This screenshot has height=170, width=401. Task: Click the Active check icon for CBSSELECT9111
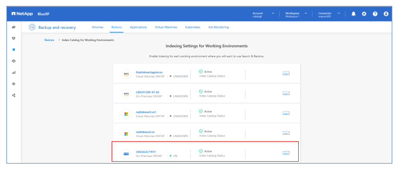tap(201, 151)
